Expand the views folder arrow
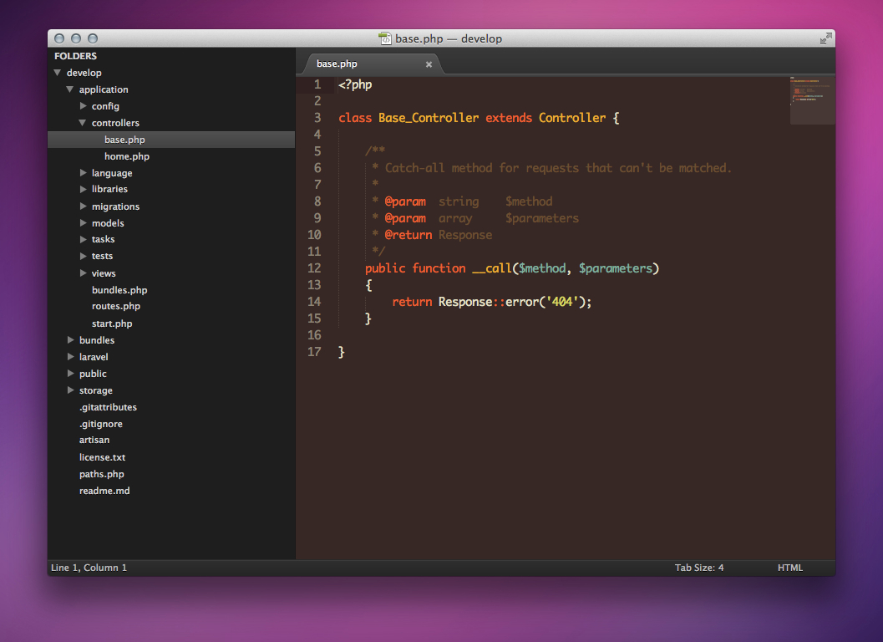This screenshot has width=883, height=642. (x=84, y=273)
